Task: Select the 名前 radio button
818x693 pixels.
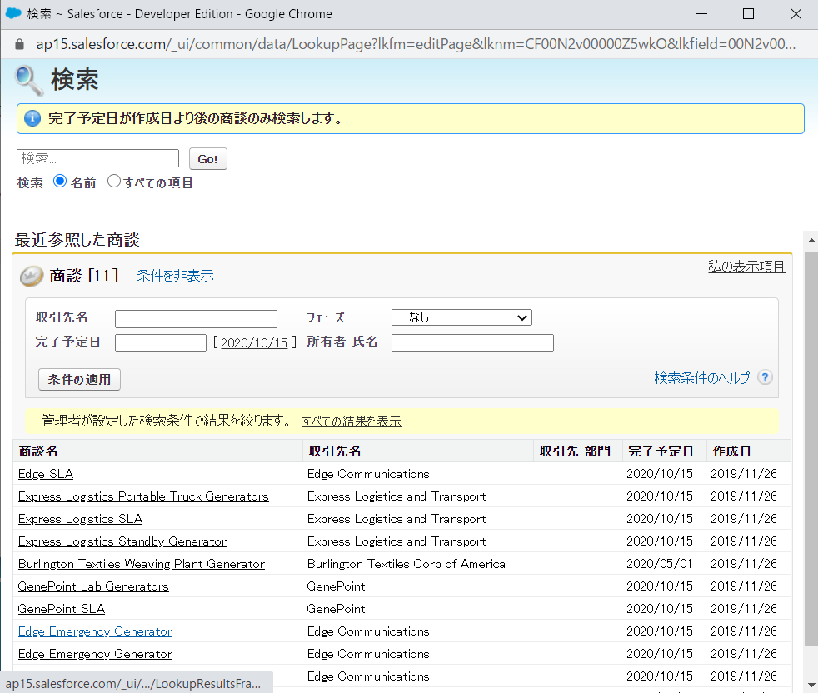Action: tap(60, 181)
